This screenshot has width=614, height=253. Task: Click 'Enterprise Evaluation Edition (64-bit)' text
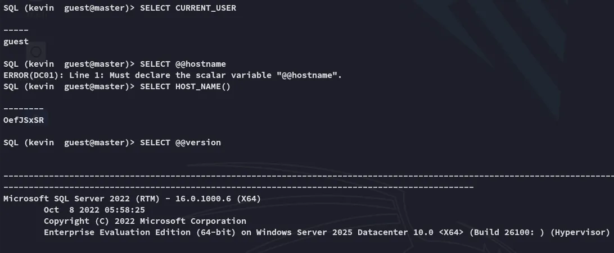(139, 232)
